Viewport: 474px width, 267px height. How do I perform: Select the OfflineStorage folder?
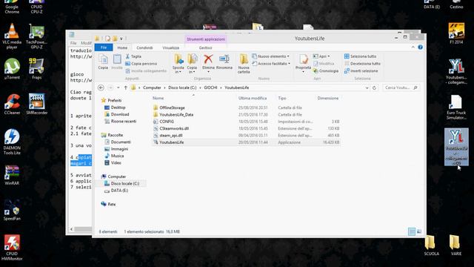click(172, 108)
